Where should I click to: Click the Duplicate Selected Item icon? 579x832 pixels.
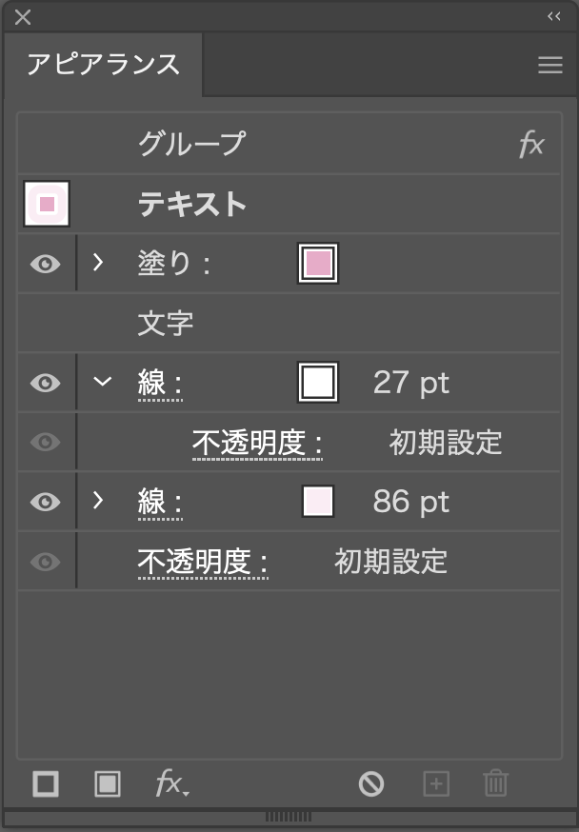[x=435, y=783]
